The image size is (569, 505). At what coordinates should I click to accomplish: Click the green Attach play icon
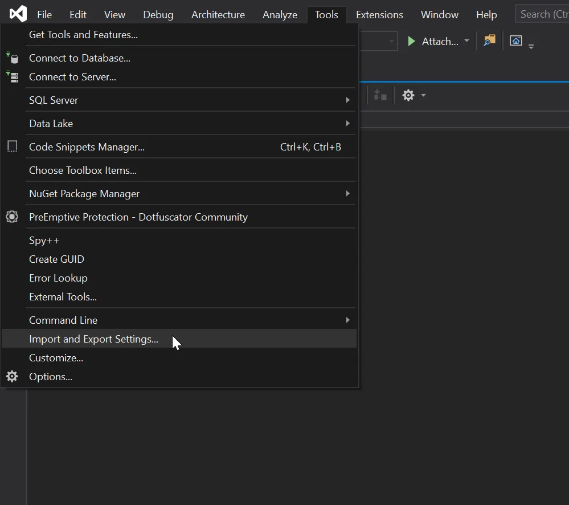[411, 41]
